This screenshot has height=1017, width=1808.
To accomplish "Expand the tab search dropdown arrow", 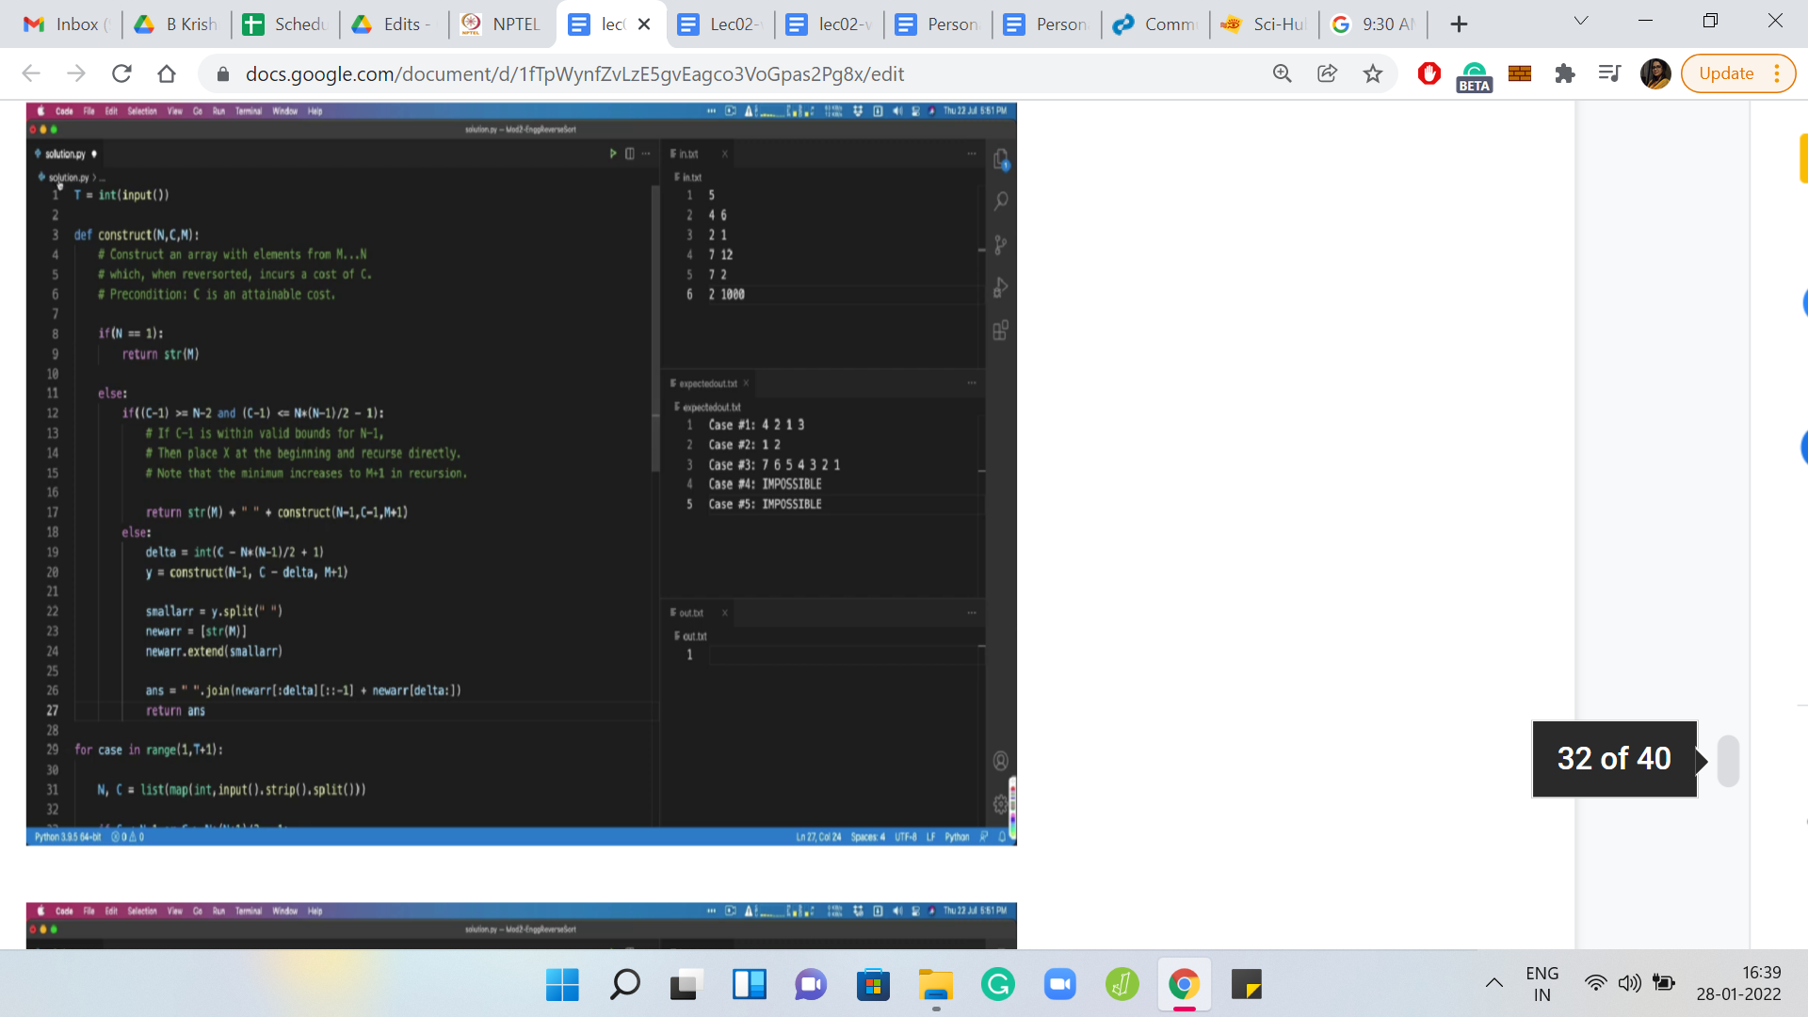I will [x=1581, y=21].
